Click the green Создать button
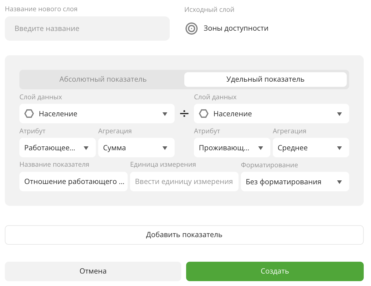The image size is (371, 286). click(x=275, y=271)
